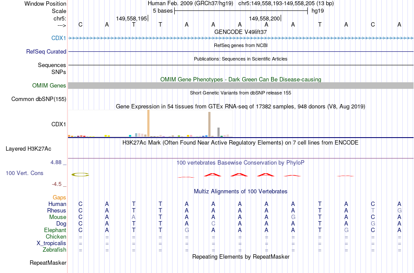Screen dimensions: 414x273
Task: Click the Sequences track label
Action: [x=52, y=65]
